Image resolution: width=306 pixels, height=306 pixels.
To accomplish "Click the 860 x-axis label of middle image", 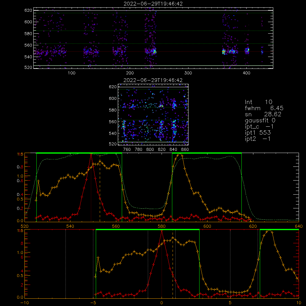I will pyautogui.click(x=185, y=150).
